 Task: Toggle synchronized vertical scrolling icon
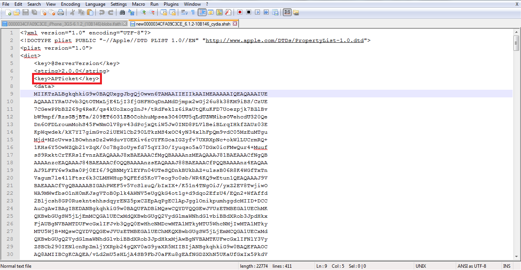click(x=163, y=12)
